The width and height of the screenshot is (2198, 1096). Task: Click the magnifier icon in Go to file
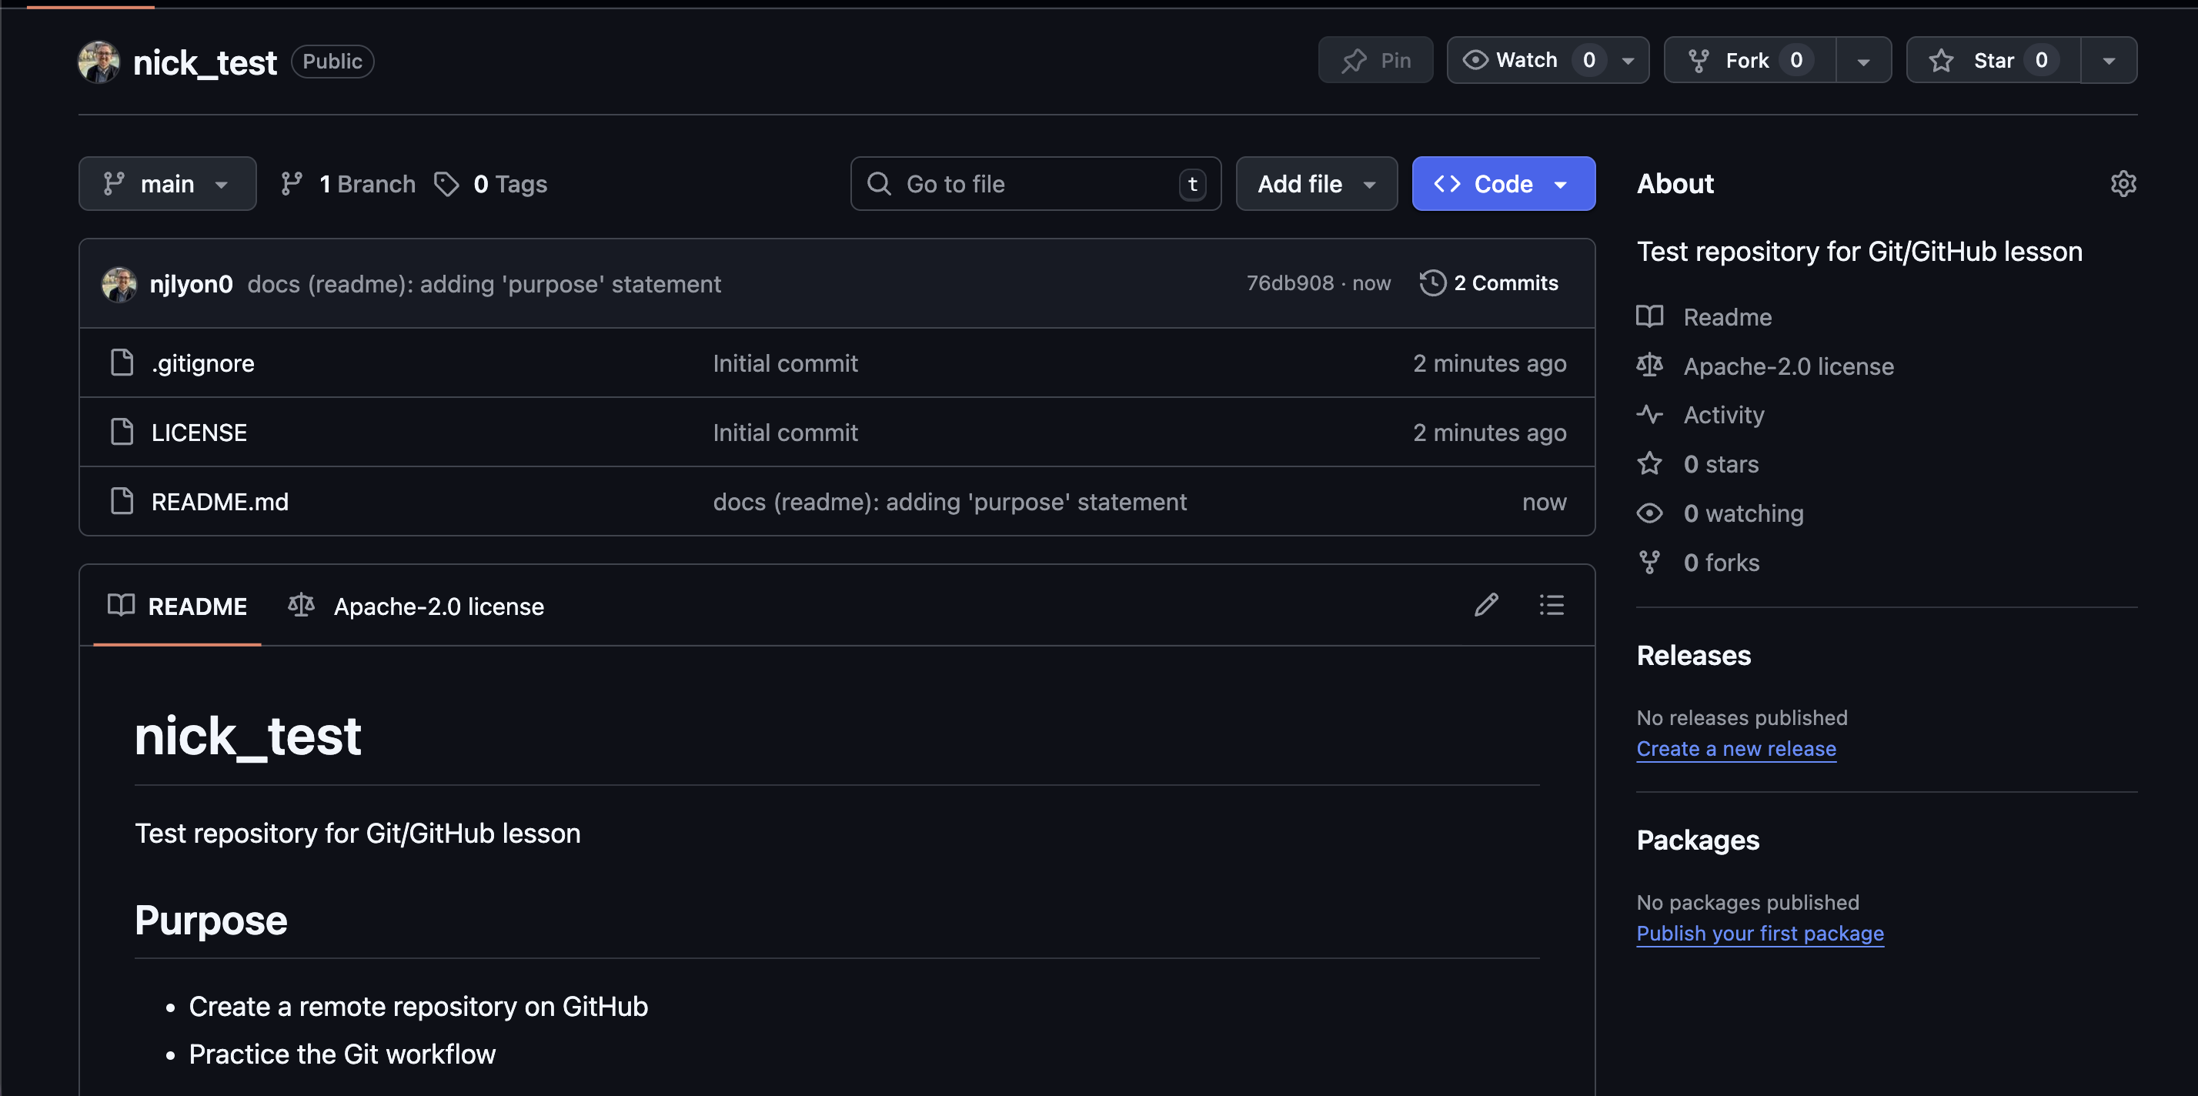pos(878,183)
